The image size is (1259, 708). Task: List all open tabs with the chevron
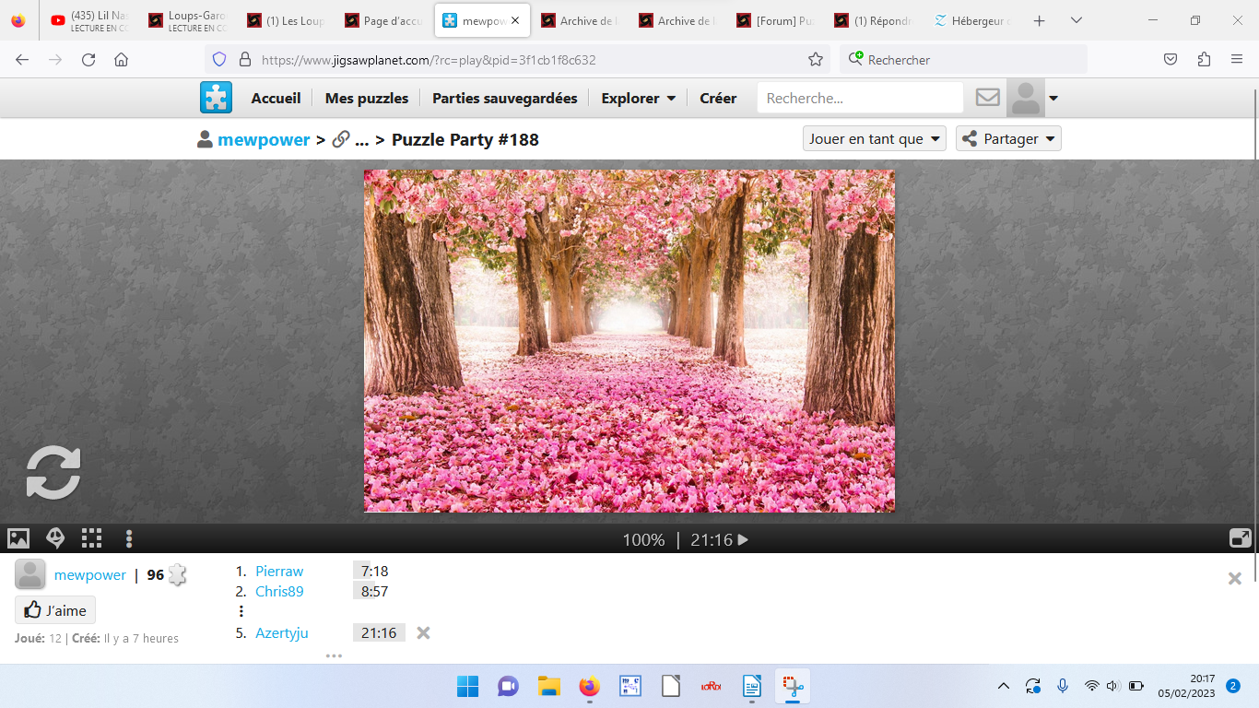(1076, 20)
